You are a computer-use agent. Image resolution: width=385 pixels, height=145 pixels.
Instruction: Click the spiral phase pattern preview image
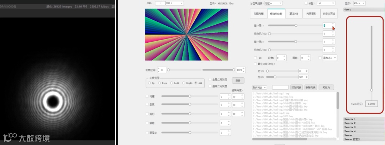click(186, 35)
